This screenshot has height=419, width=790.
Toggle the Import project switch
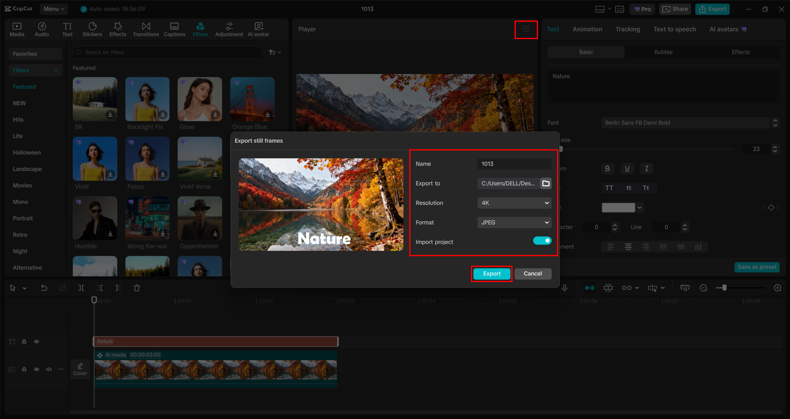(542, 241)
